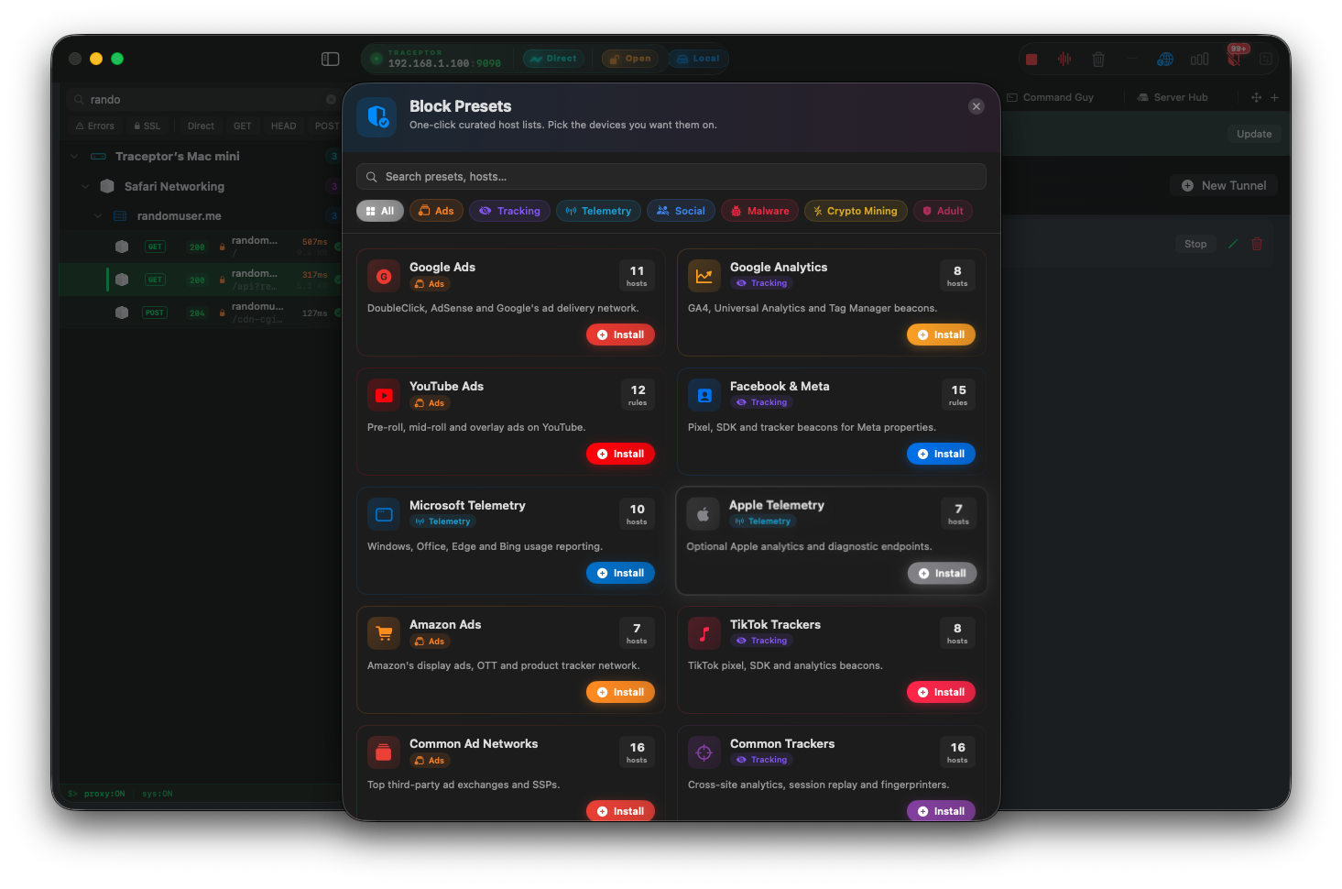Click the Google Ads preset icon
This screenshot has height=889, width=1342.
pos(384,276)
